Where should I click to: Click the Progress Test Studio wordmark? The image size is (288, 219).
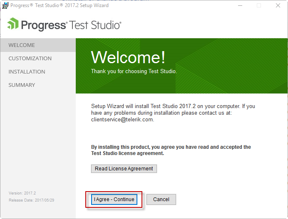71,25
